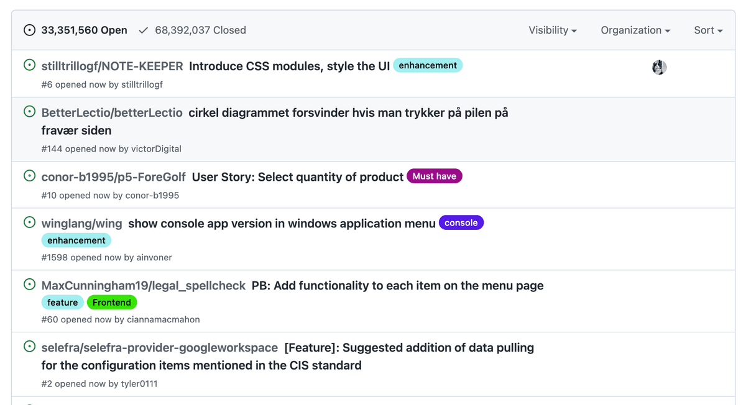Open the Visibility dropdown filter

point(553,30)
